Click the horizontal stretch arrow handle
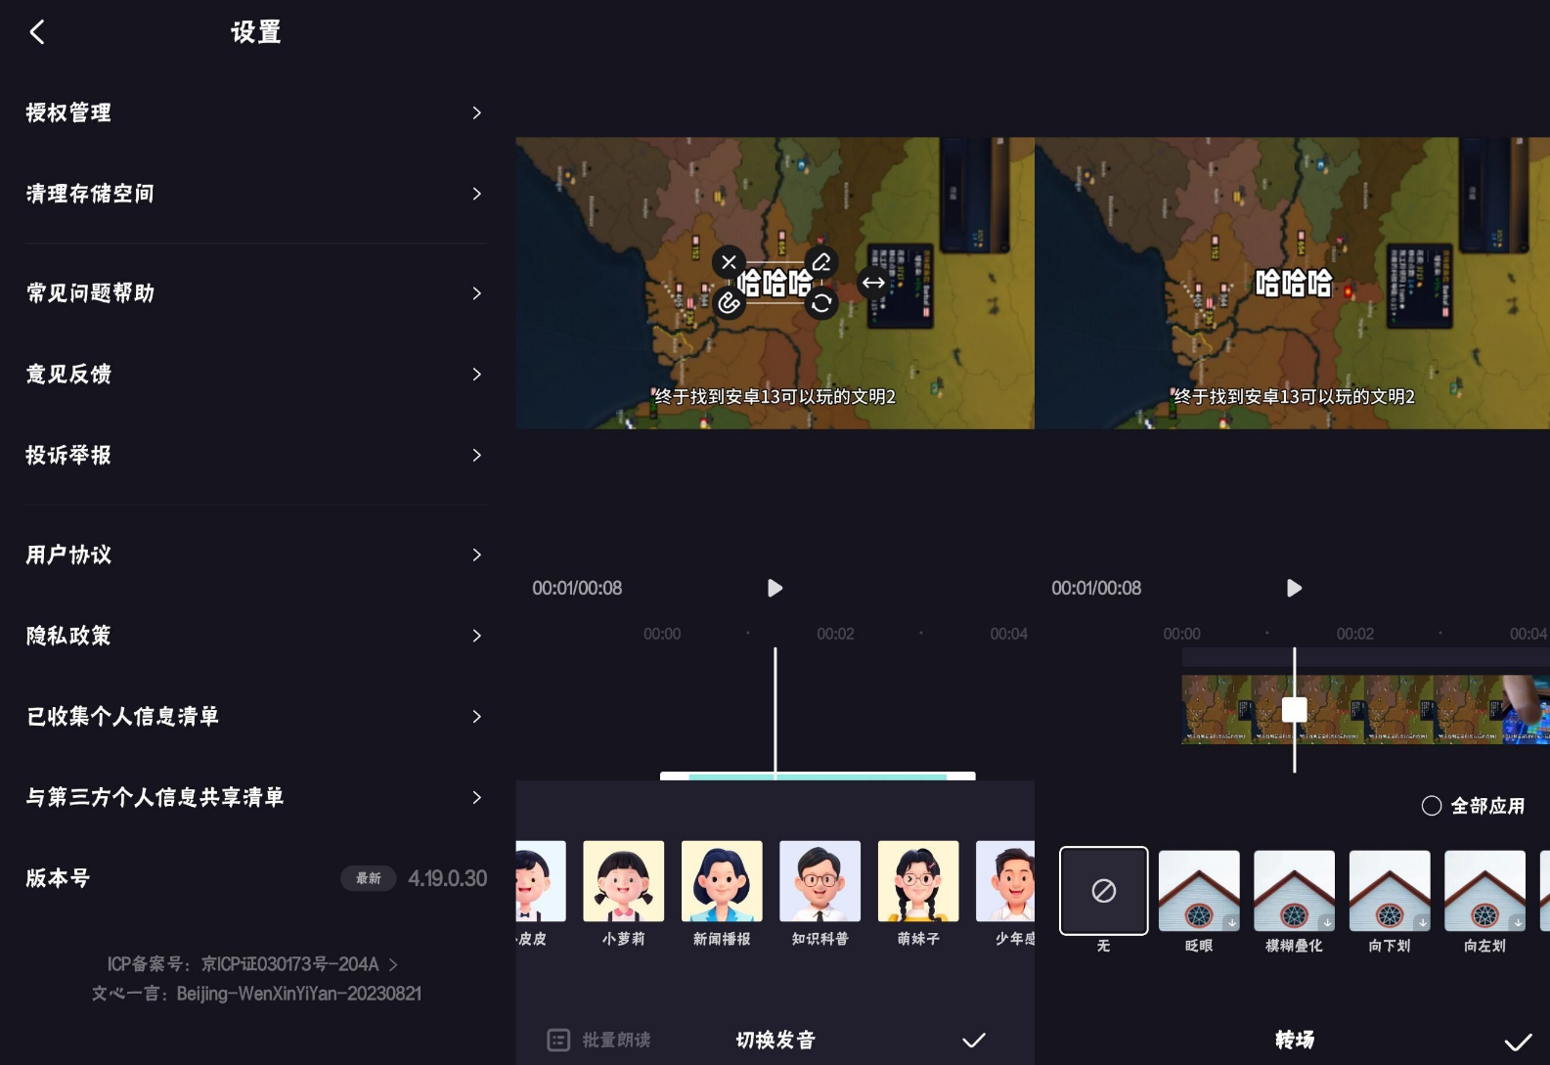The width and height of the screenshot is (1550, 1065). tap(873, 283)
